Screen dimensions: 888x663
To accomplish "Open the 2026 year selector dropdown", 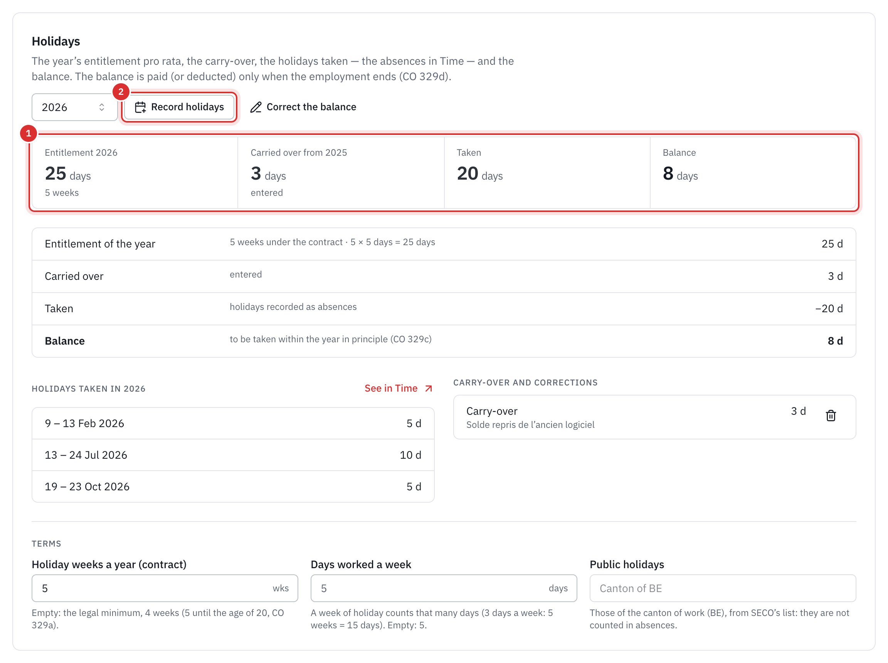I will pyautogui.click(x=74, y=107).
